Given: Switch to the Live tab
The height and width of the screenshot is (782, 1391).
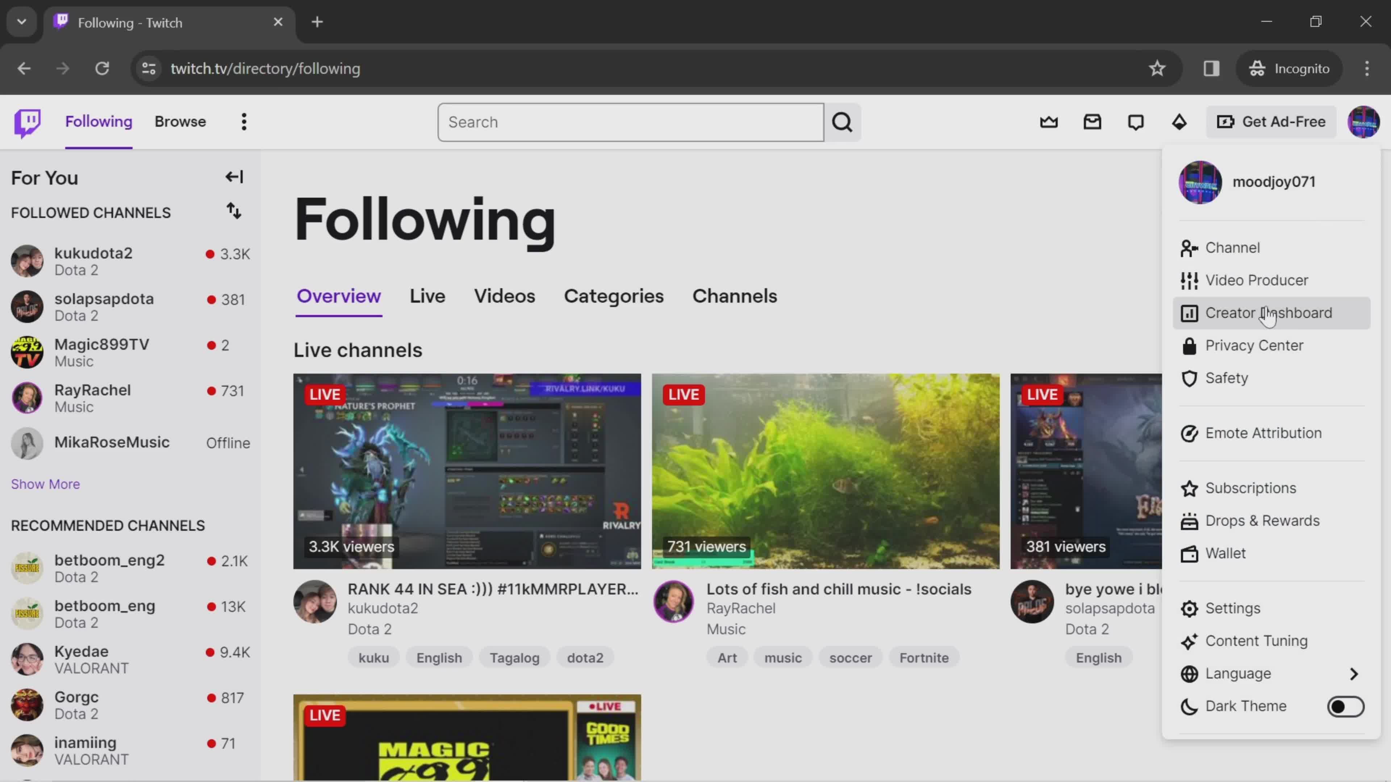Looking at the screenshot, I should (x=427, y=296).
